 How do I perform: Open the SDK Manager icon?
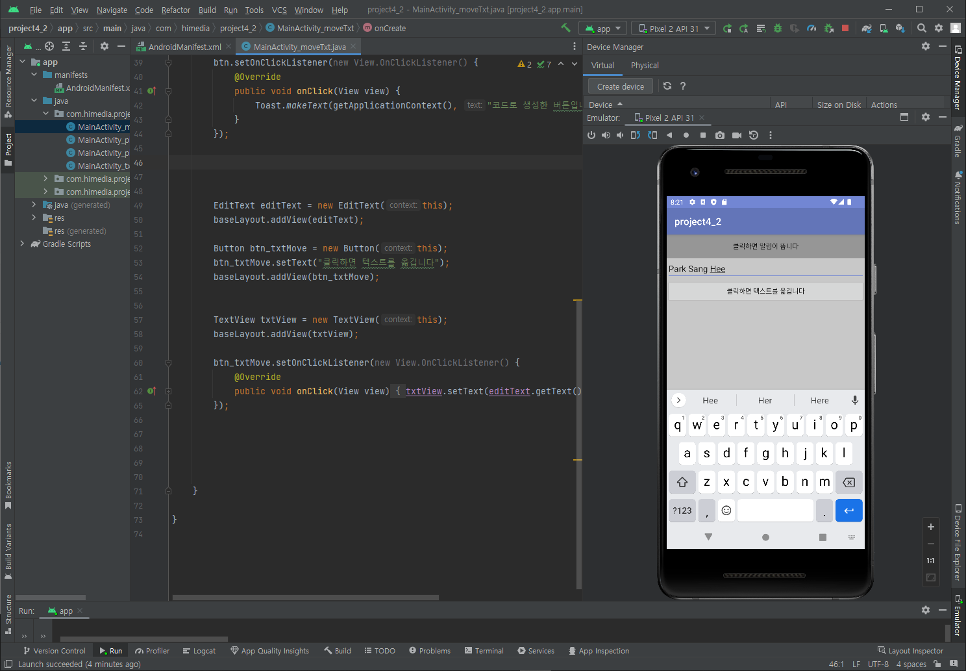coord(900,29)
